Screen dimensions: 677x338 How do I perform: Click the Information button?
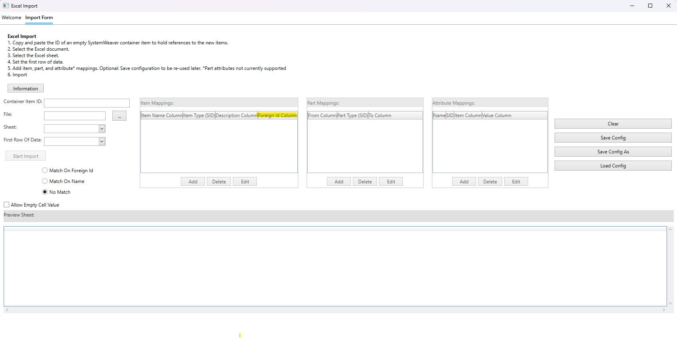pos(26,88)
